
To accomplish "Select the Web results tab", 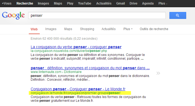I will click(x=34, y=29).
